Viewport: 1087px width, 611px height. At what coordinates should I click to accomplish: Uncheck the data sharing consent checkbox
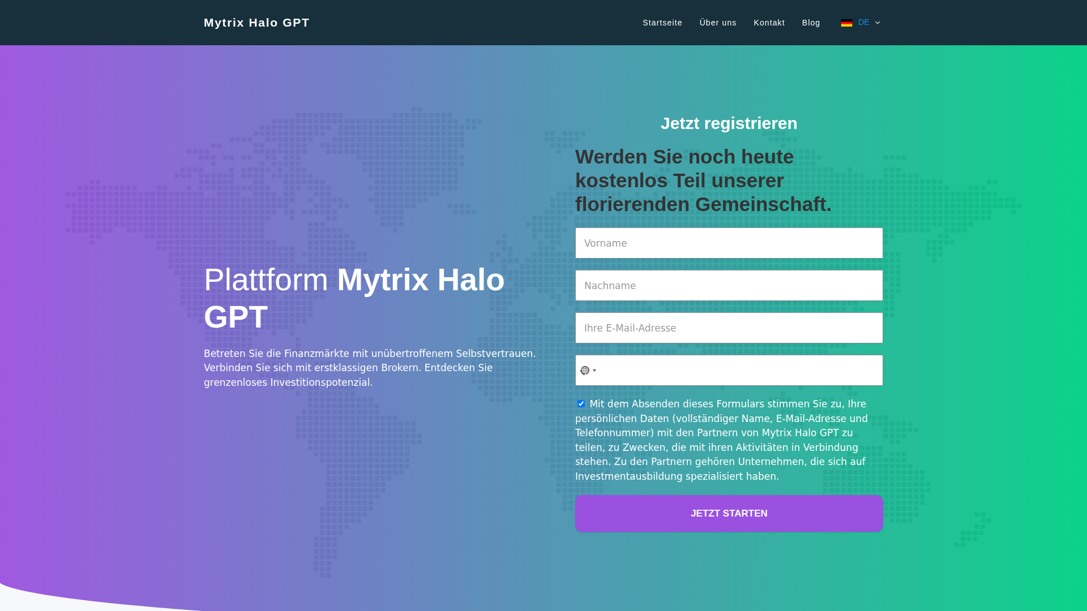(581, 403)
